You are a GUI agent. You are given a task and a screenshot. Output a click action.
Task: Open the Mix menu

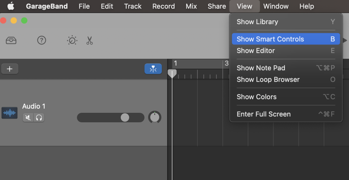tap(191, 6)
